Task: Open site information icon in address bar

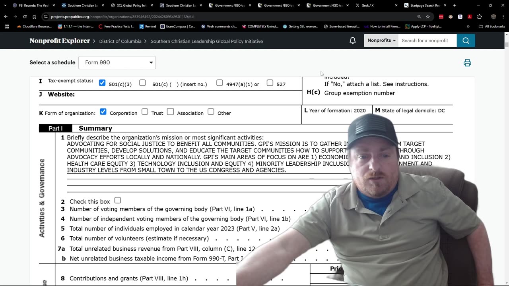Action: 46,17
